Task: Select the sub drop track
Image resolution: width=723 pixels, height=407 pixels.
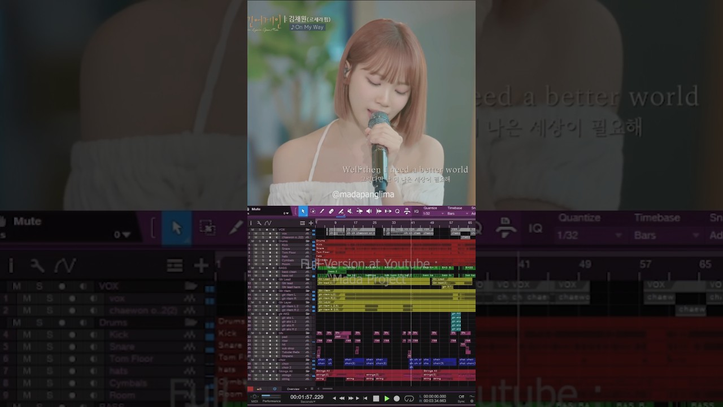Action: [288, 348]
